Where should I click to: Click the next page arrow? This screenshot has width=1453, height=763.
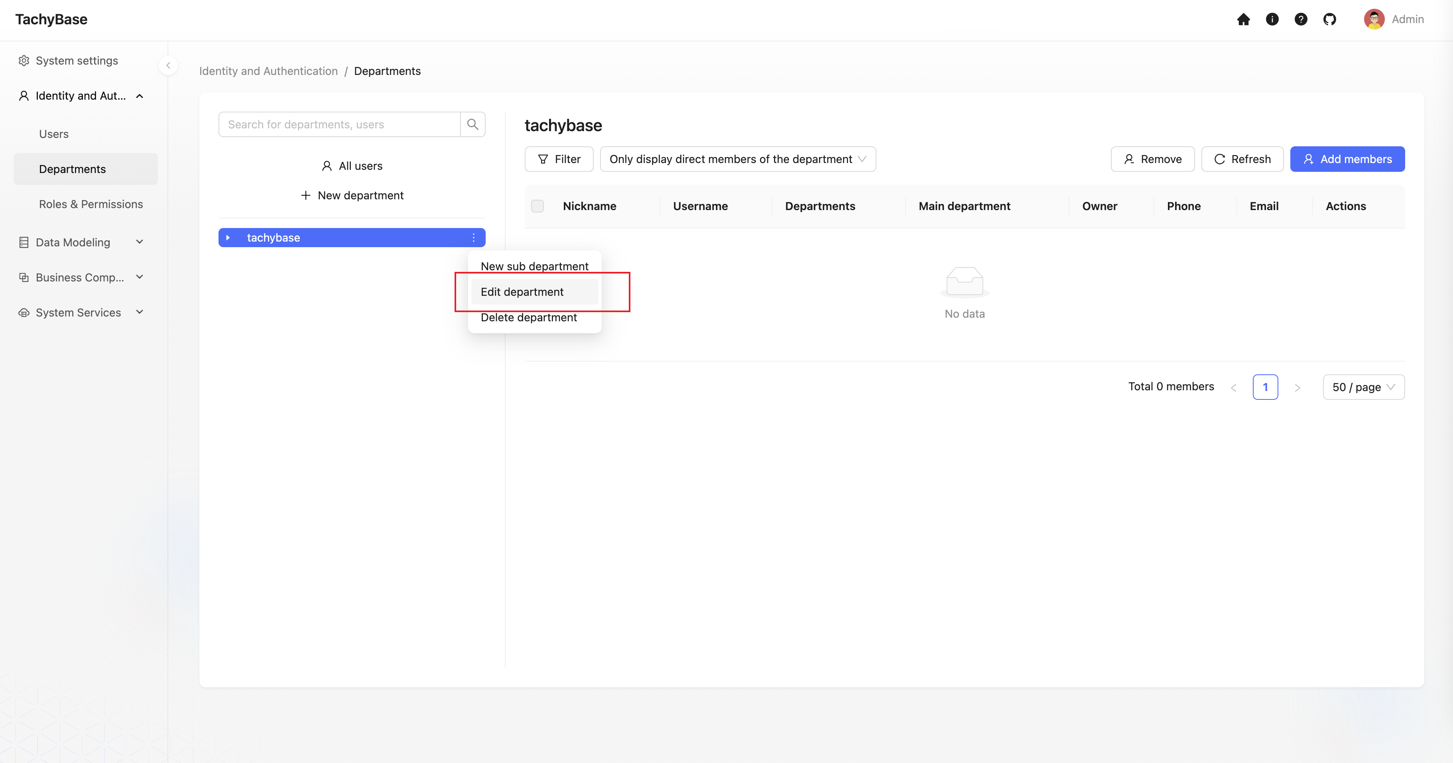(1297, 387)
